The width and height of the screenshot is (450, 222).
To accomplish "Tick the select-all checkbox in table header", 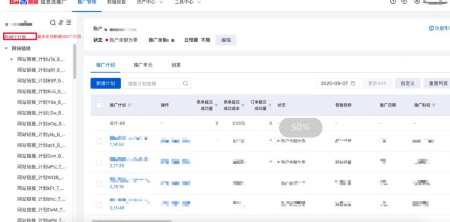I will coord(99,105).
